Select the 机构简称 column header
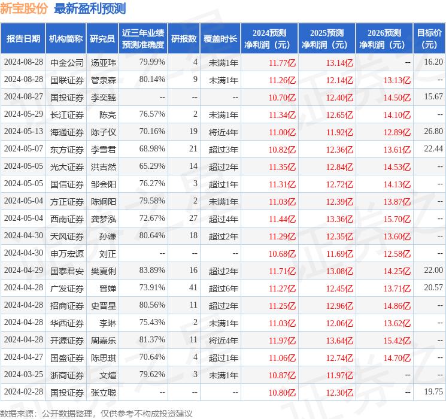 (66, 38)
